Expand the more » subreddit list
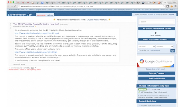Viewport: 186px width, 107px height. tap(172, 10)
